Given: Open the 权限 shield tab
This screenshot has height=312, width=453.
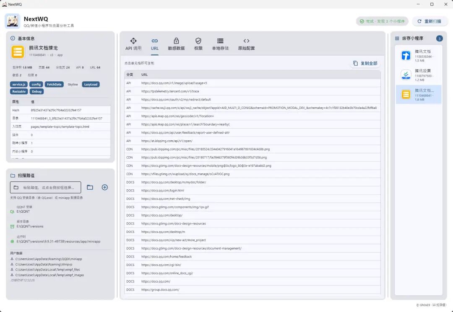Looking at the screenshot, I should point(198,44).
